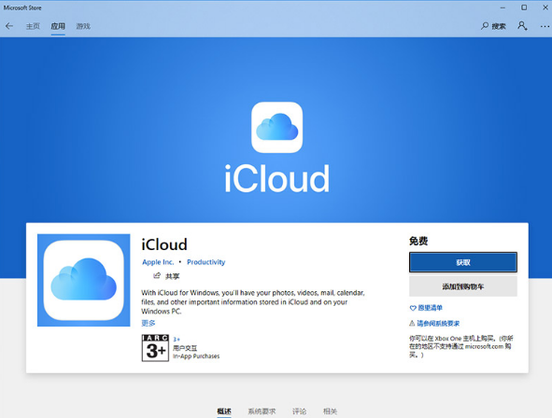Open the user account icon

[x=522, y=26]
